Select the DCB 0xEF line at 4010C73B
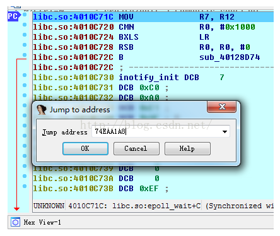280x236 pixels. tap(153, 189)
